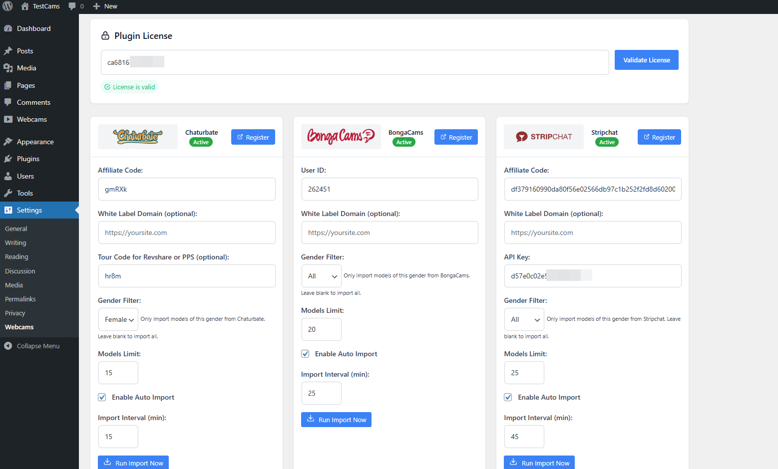Click the Collapse Menu arrow icon
This screenshot has height=469, width=778.
[8, 346]
